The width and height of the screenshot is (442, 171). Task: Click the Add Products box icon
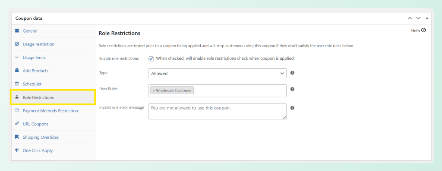(17, 70)
